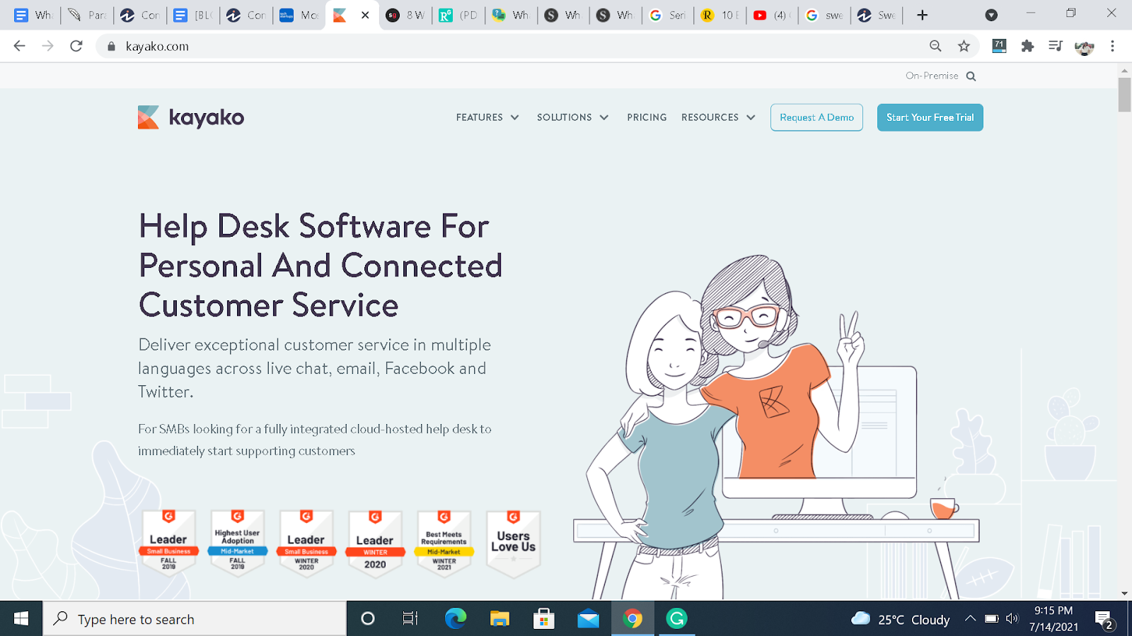This screenshot has height=636, width=1132.
Task: Switch to the tab titled 'Mc'
Action: point(298,15)
